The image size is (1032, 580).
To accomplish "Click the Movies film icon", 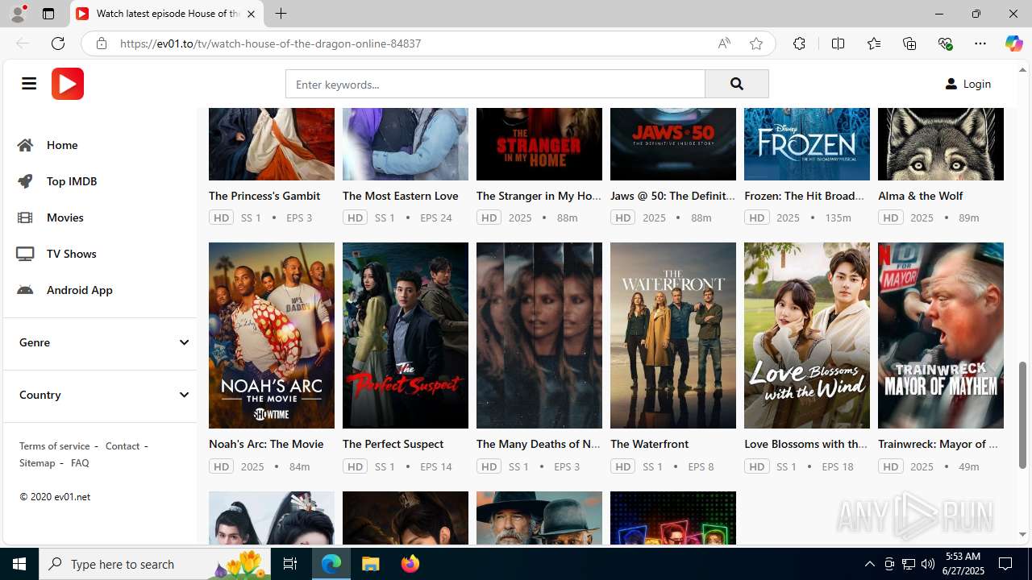I will click(25, 217).
